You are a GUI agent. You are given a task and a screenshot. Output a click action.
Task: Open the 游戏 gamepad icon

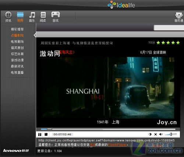[56, 17]
